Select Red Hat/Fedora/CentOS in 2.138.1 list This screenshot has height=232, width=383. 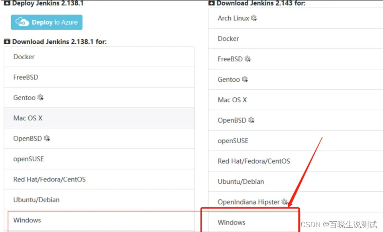[x=99, y=179]
